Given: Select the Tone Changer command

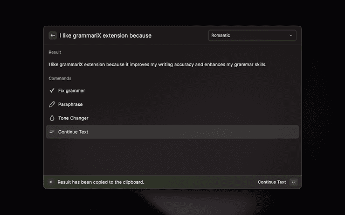Looking at the screenshot, I should [73, 118].
